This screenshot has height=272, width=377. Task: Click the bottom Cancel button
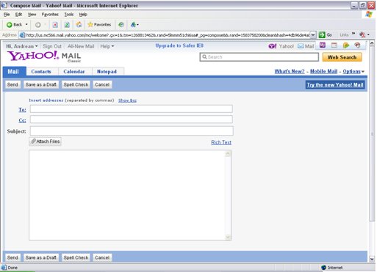102,257
